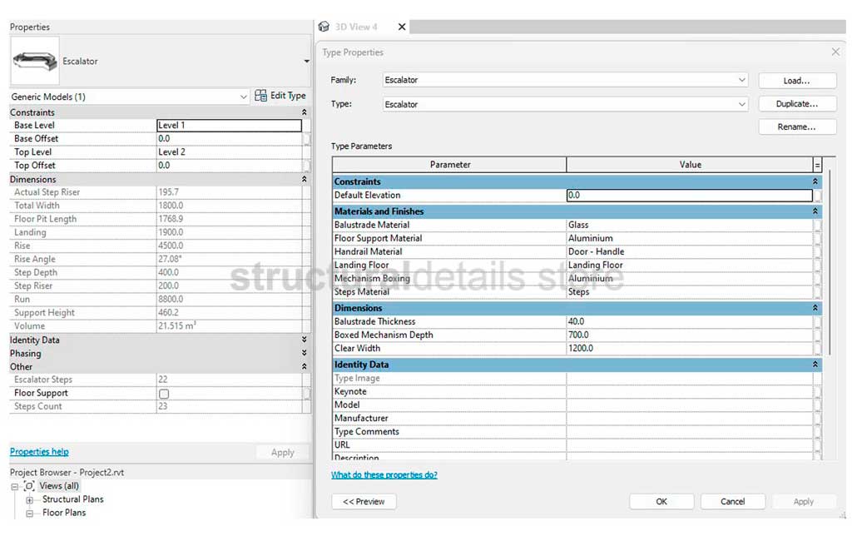
Task: Collapse the Materials and Finishes section
Action: pyautogui.click(x=815, y=211)
